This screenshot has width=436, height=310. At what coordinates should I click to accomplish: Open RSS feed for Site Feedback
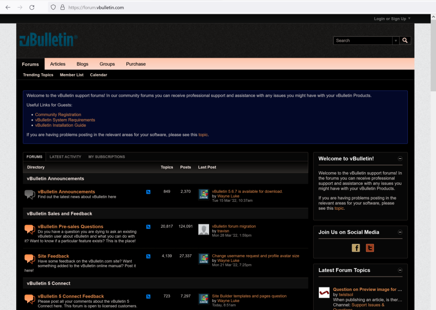pos(148,256)
